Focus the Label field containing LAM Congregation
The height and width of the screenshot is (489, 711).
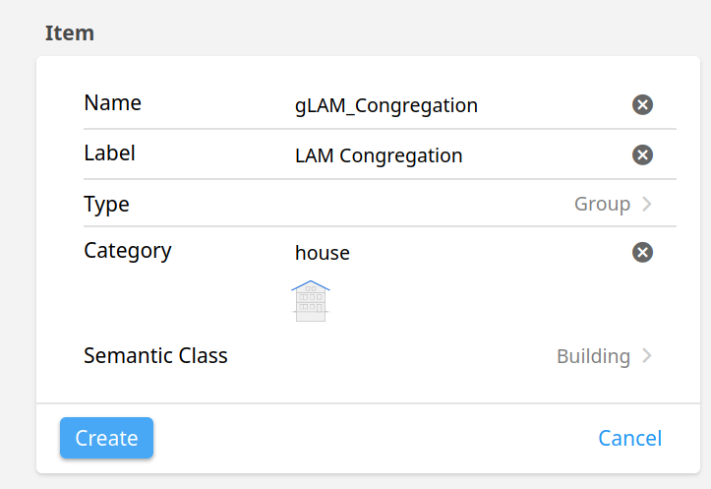(458, 155)
